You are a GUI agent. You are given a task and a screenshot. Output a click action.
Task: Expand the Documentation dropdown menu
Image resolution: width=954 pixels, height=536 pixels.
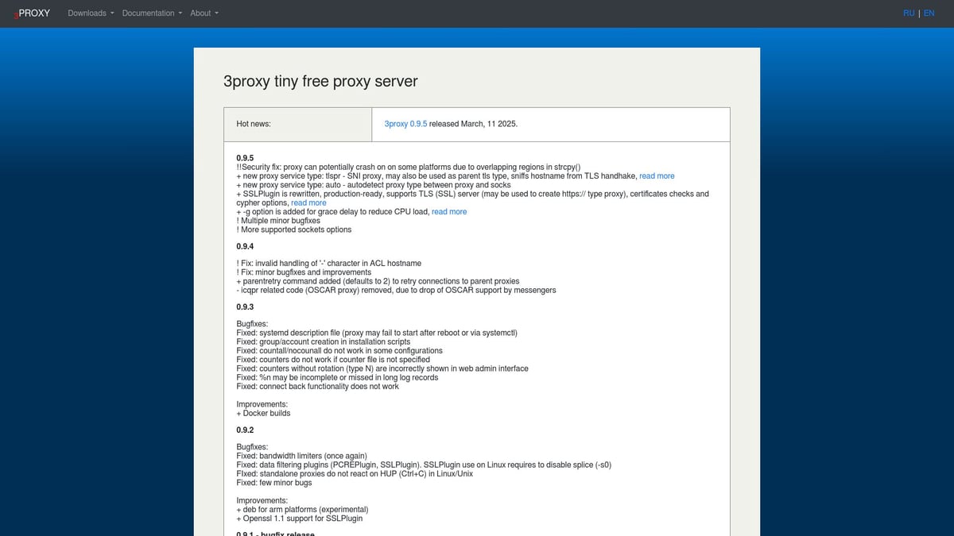click(152, 13)
